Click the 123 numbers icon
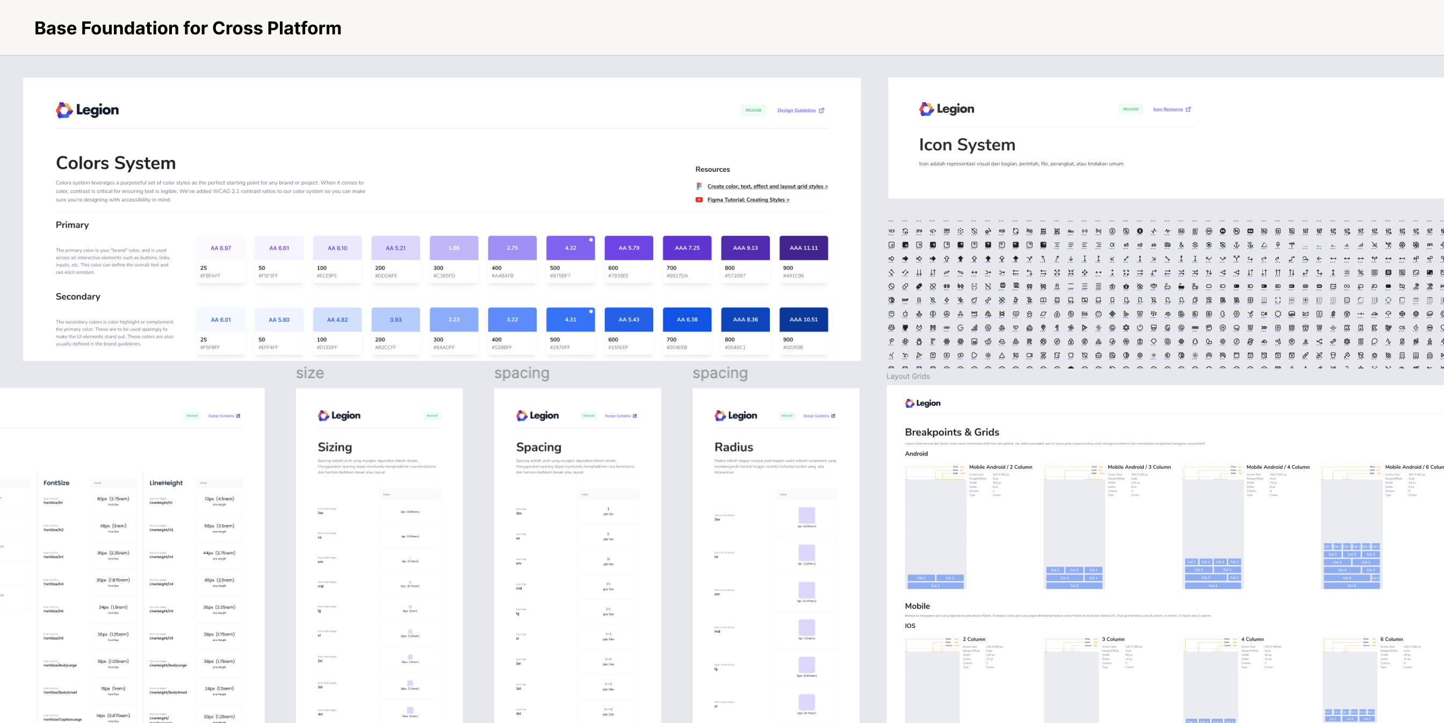1444x723 pixels. point(891,232)
